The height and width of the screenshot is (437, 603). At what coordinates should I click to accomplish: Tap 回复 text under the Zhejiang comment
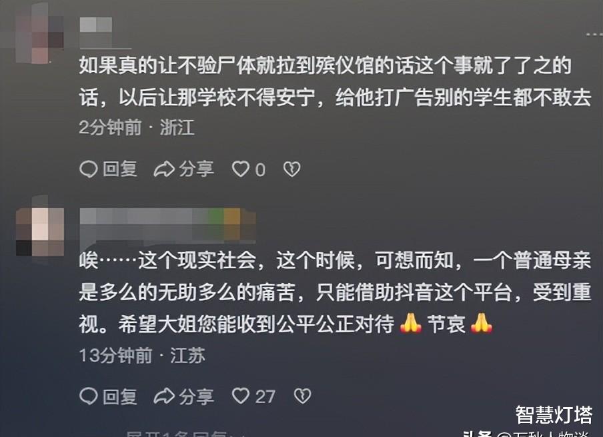pos(120,169)
